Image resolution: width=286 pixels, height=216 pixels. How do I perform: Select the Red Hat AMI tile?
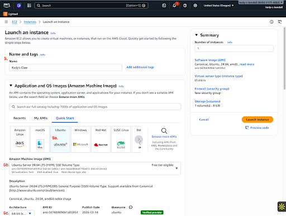point(101,139)
